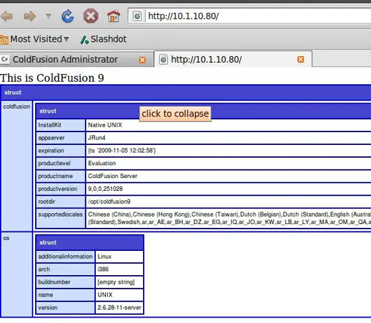This screenshot has width=371, height=323.
Task: Collapse the coldfusion struct header
Action: click(204, 111)
